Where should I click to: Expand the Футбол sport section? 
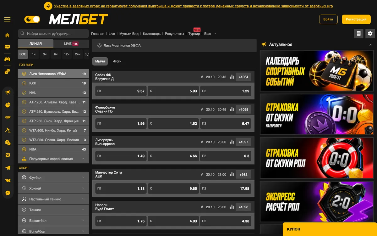coord(53,178)
